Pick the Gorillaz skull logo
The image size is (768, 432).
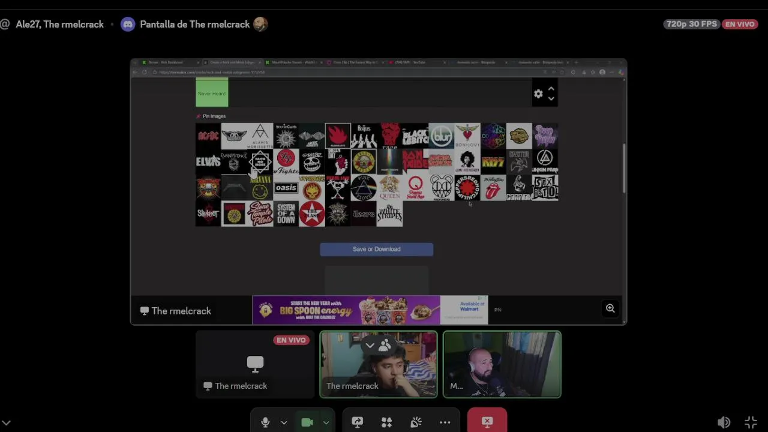(x=311, y=162)
